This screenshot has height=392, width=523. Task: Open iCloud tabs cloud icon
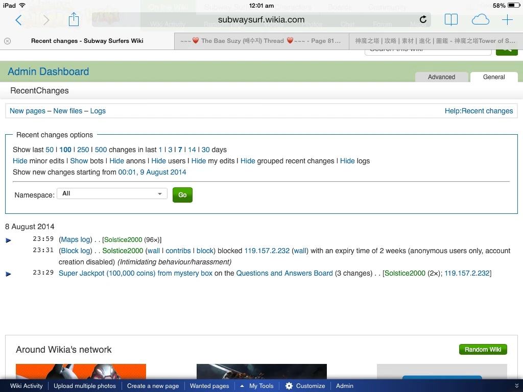480,20
